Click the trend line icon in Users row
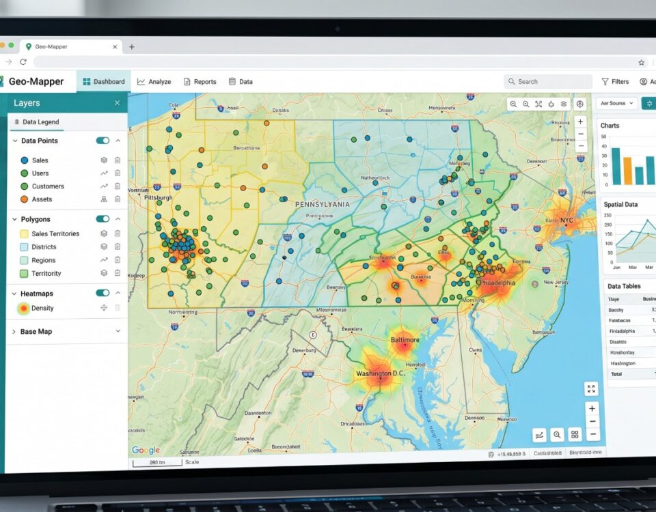656x512 pixels. (x=104, y=173)
